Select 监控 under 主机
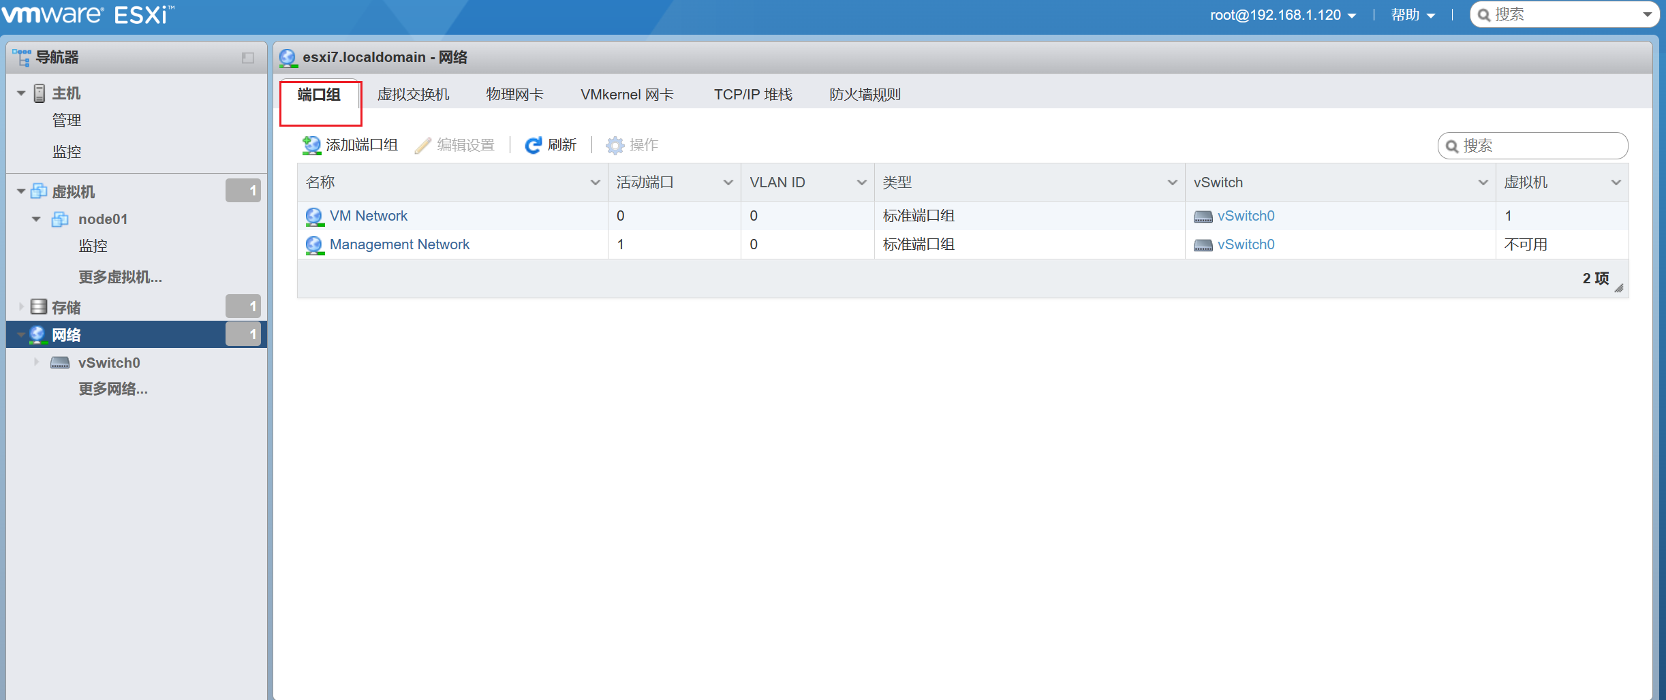The width and height of the screenshot is (1666, 700). coord(67,152)
